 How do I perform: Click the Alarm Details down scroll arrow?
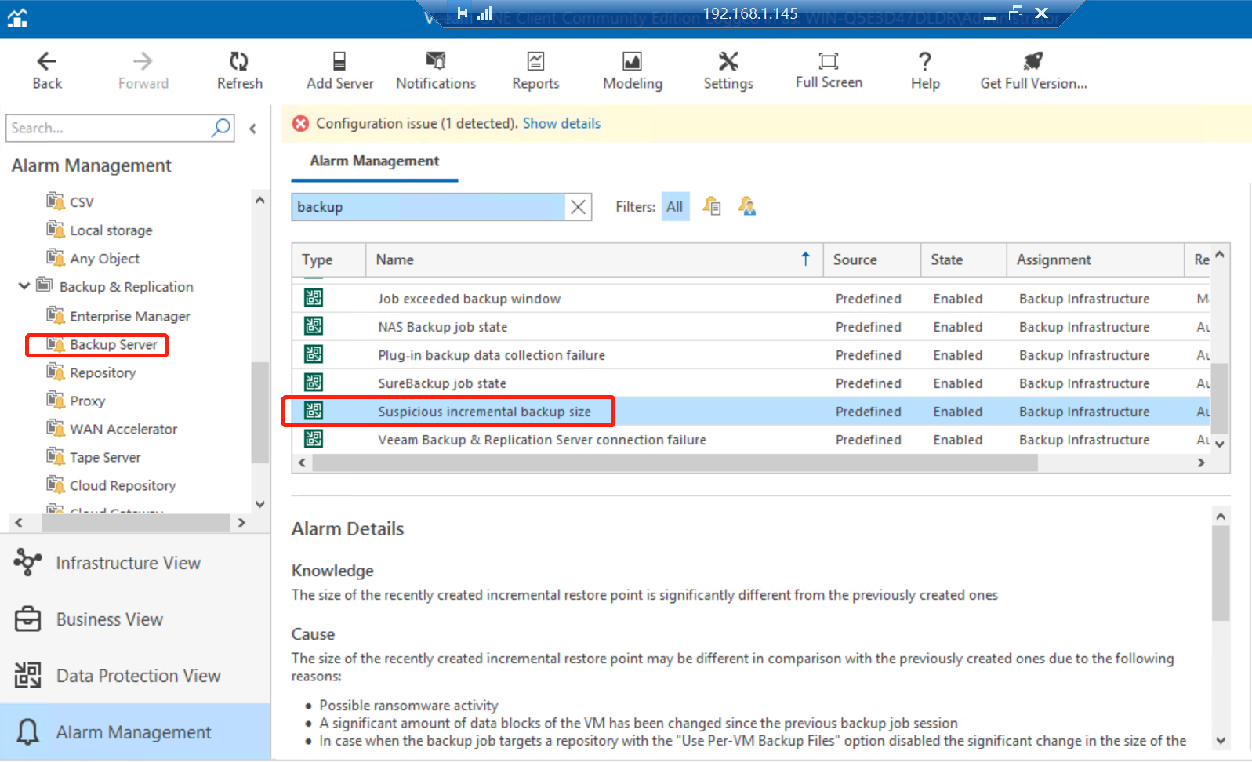tap(1220, 741)
